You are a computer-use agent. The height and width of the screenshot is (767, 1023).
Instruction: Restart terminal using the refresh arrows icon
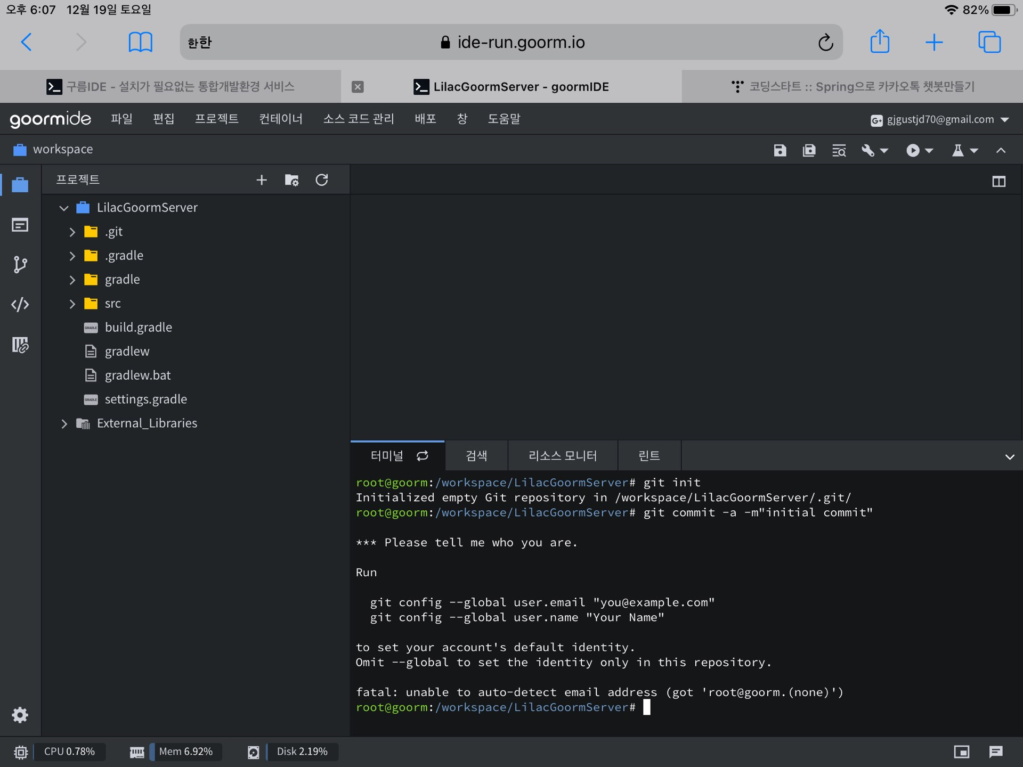pos(423,456)
